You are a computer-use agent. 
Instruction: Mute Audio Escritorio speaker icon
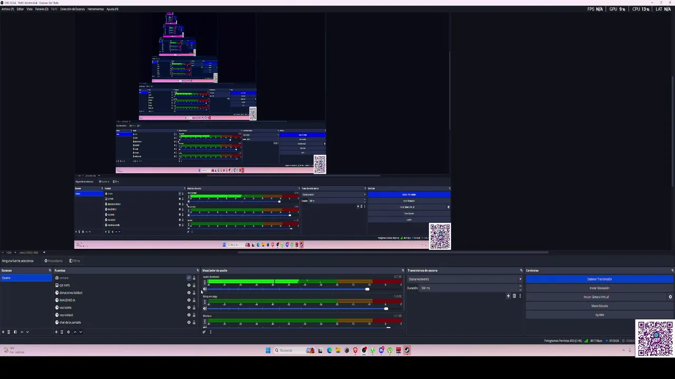(x=205, y=289)
